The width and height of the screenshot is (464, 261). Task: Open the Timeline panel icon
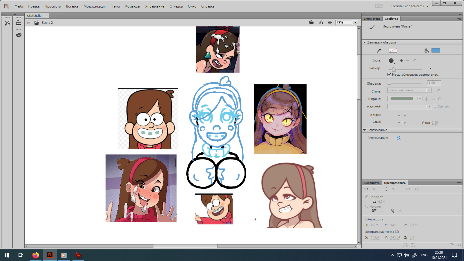[19, 23]
